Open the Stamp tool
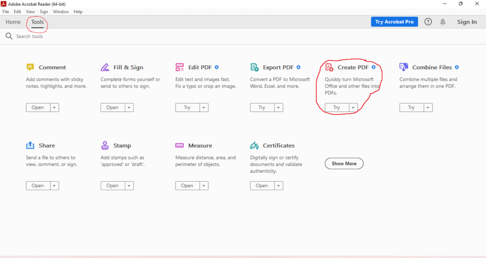 (112, 185)
